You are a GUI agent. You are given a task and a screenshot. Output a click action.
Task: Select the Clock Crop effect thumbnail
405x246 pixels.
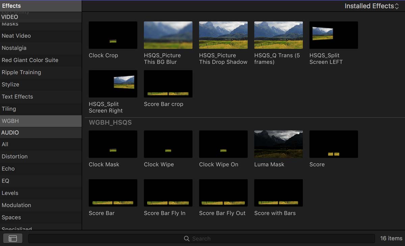pos(113,35)
